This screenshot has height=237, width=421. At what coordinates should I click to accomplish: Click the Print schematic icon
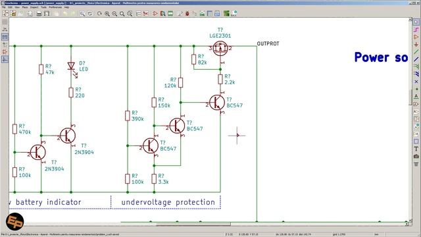pyautogui.click(x=39, y=13)
